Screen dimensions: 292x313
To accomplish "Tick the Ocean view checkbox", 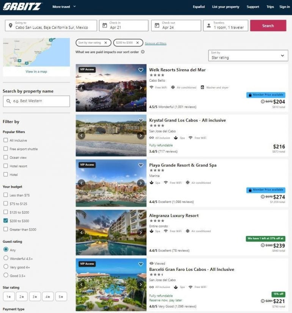I will pos(6,157).
